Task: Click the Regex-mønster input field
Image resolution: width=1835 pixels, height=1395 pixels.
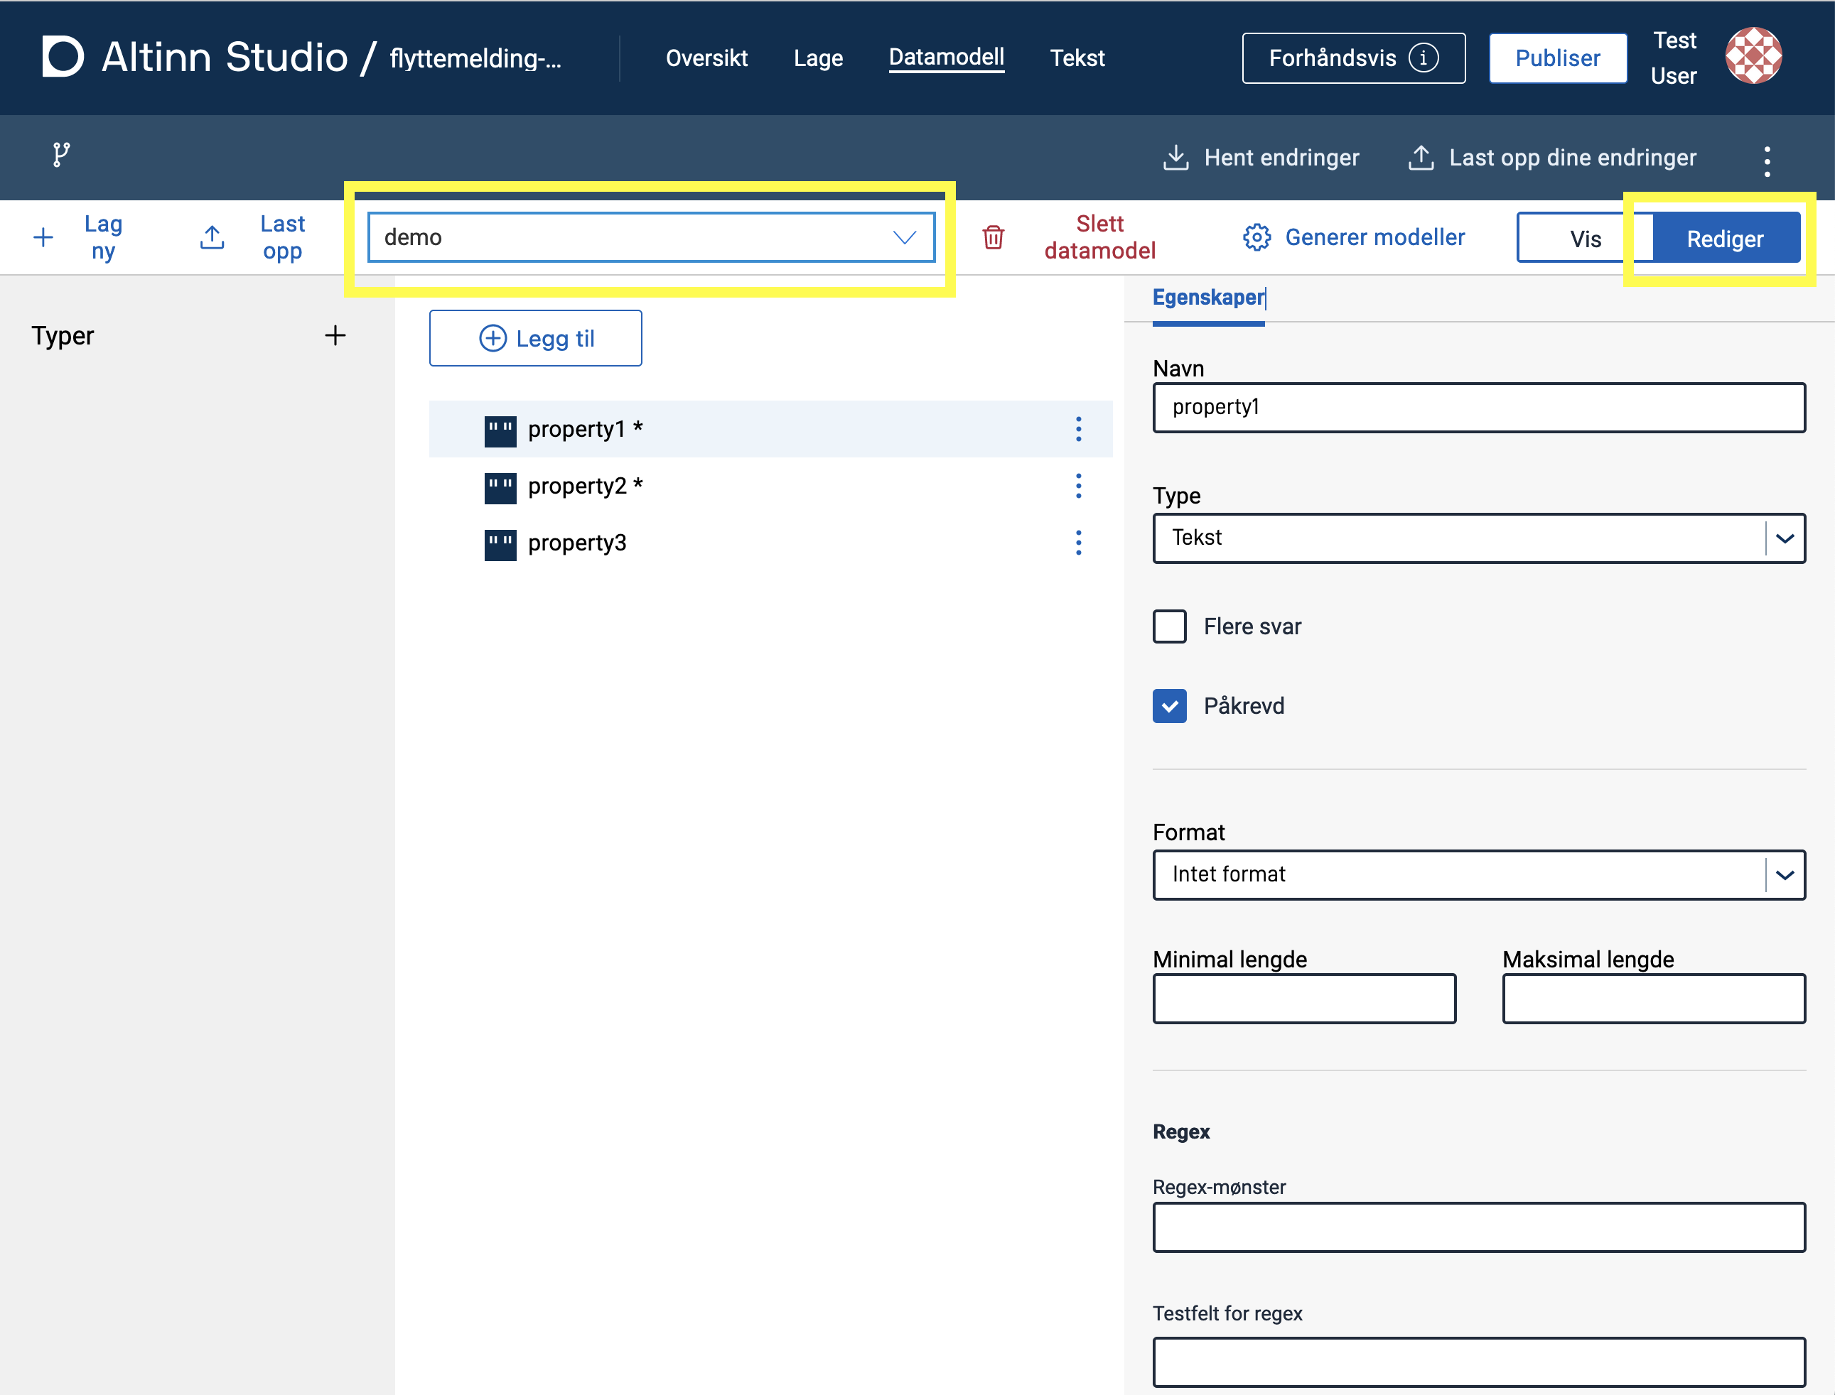Action: [x=1479, y=1227]
